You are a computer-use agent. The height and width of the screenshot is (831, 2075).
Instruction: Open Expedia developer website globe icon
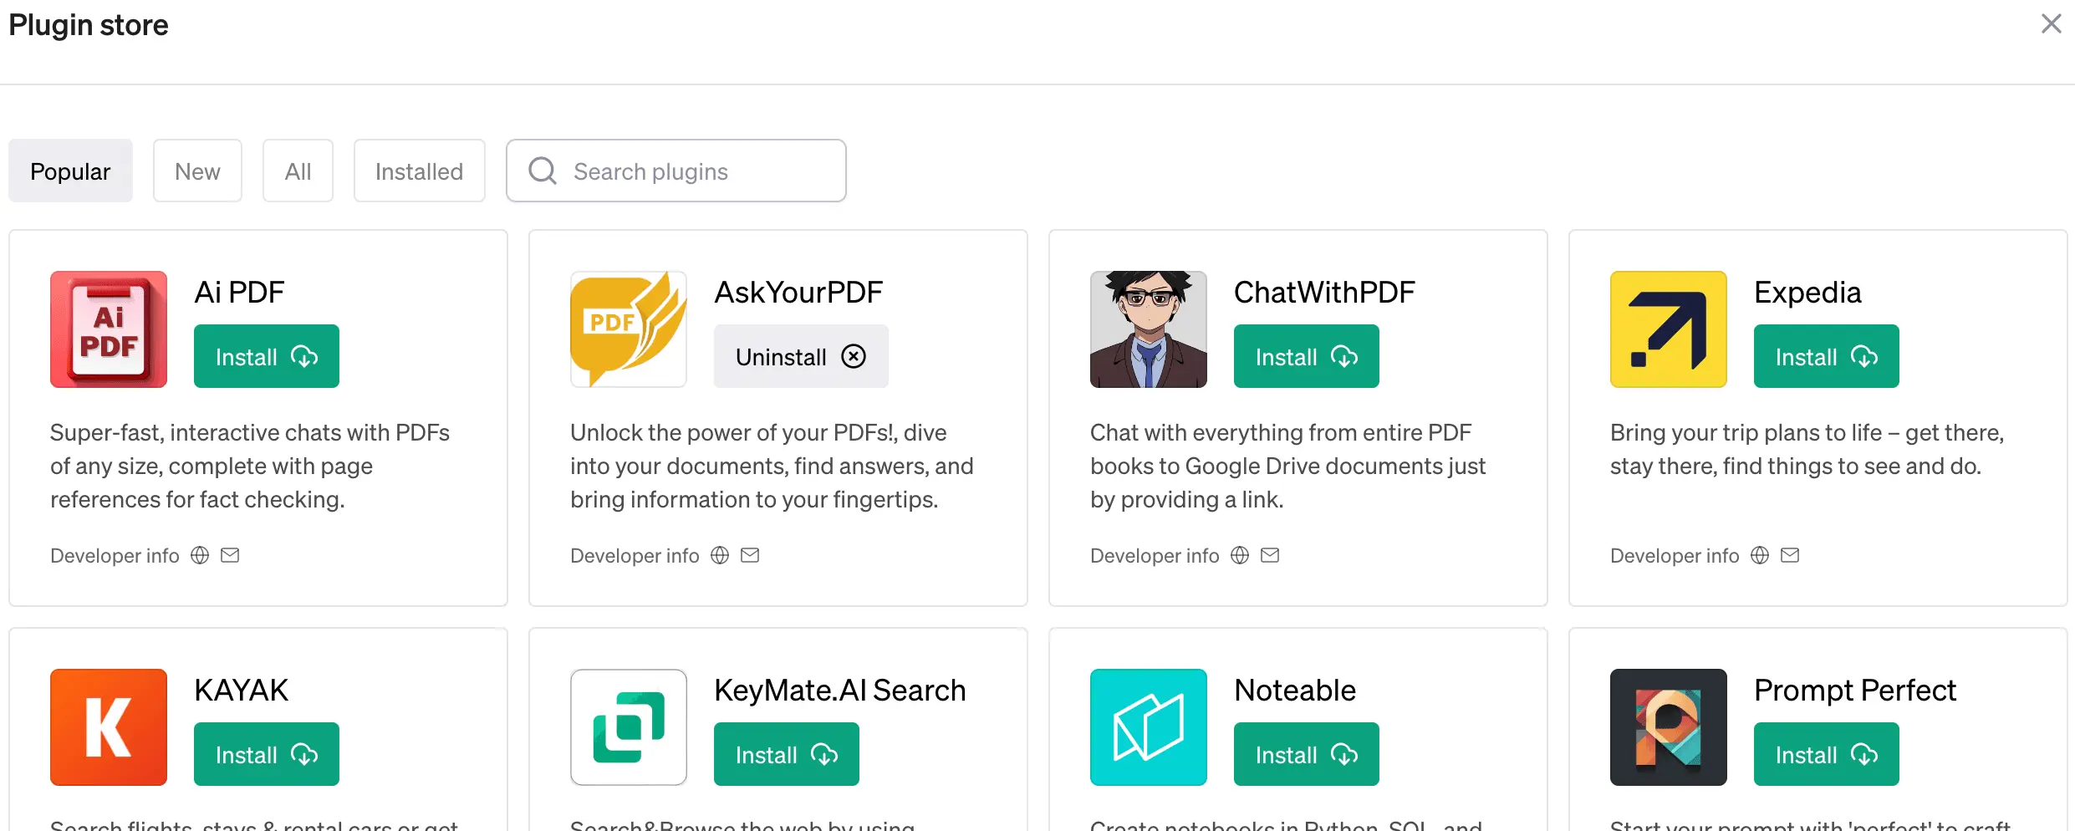click(x=1760, y=555)
